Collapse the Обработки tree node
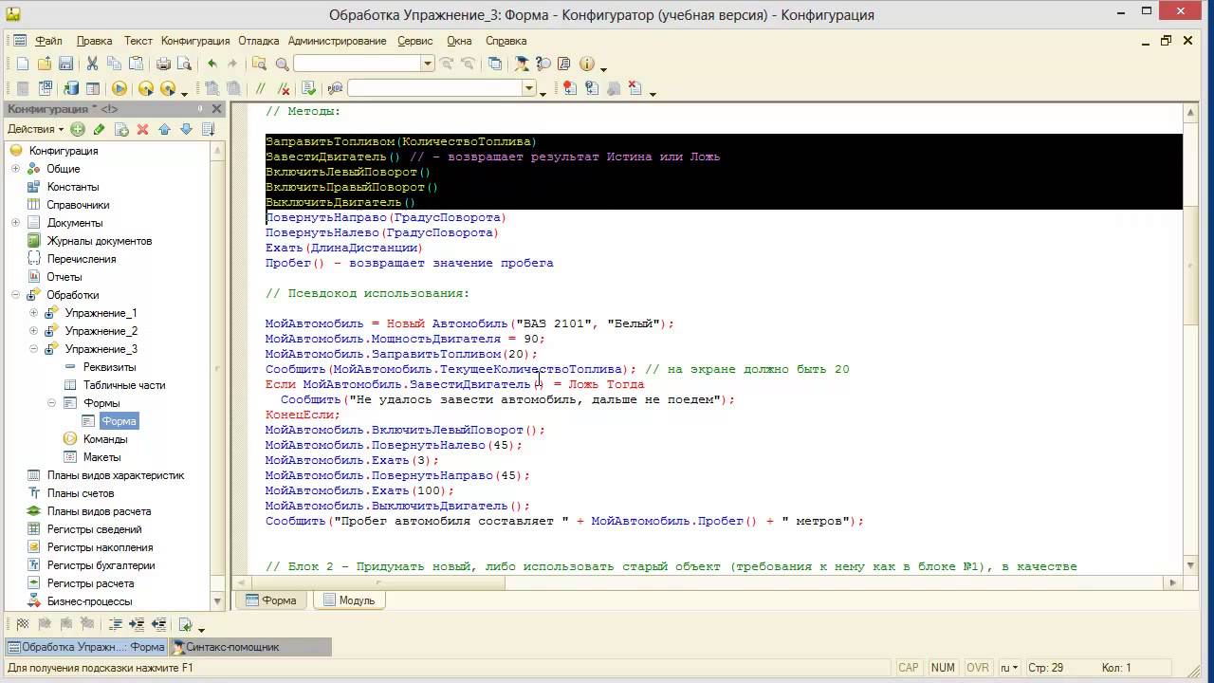 (16, 295)
